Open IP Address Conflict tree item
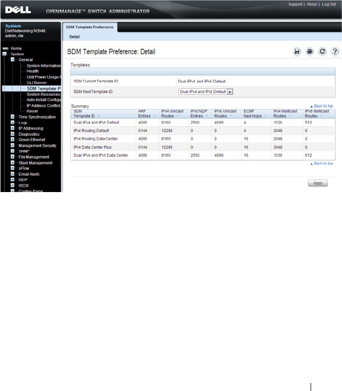Screen dimensions: 342x391 click(x=44, y=105)
